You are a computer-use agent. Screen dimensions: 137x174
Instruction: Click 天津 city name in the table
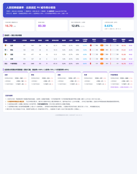coord(12,59)
